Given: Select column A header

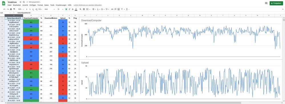Looking at the screenshot, I should tap(14, 16).
